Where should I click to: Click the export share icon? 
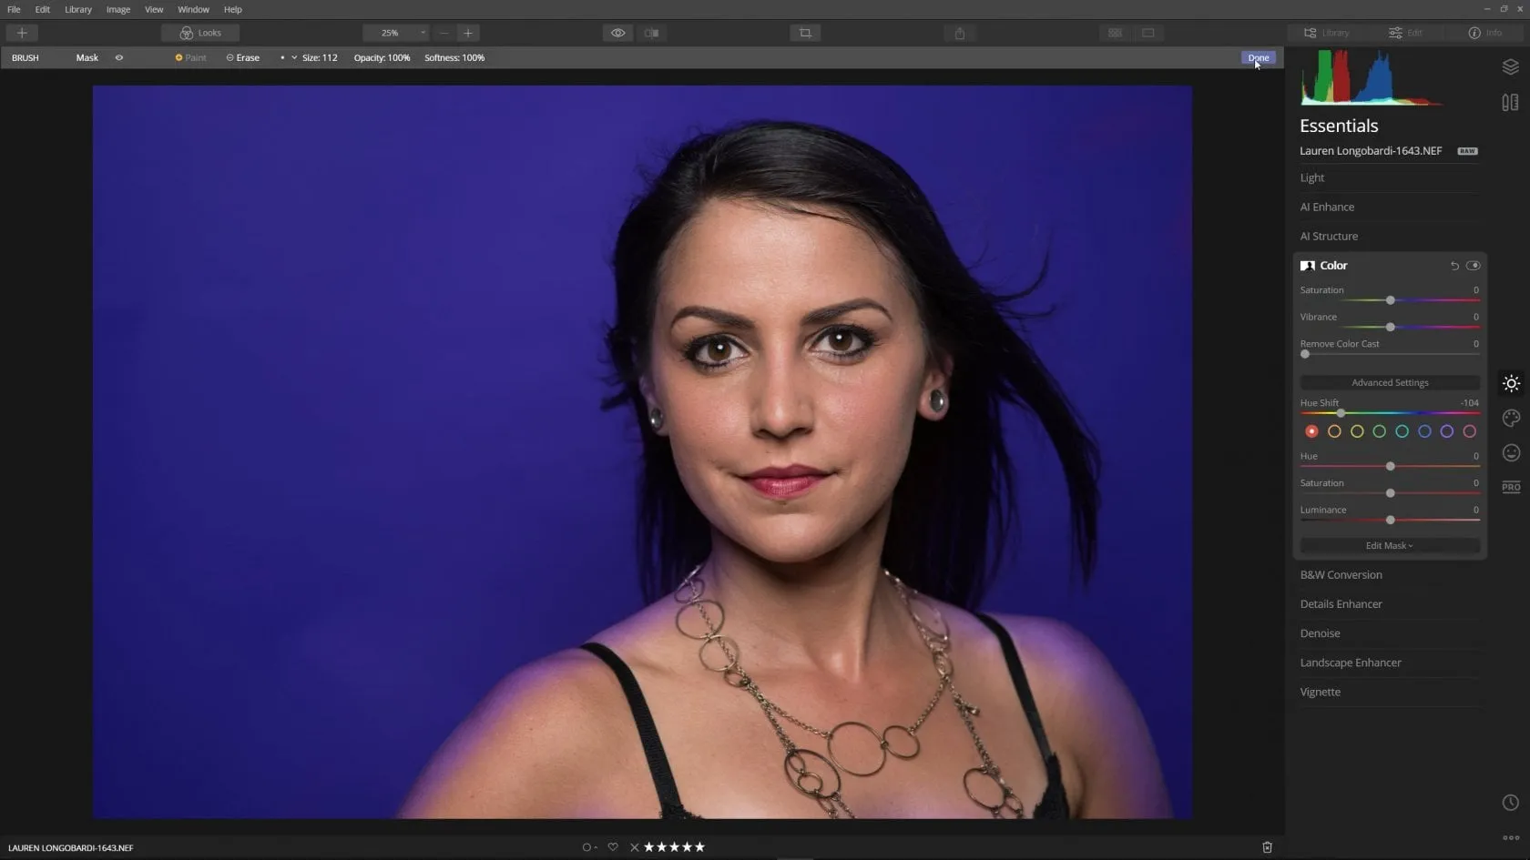(x=959, y=33)
